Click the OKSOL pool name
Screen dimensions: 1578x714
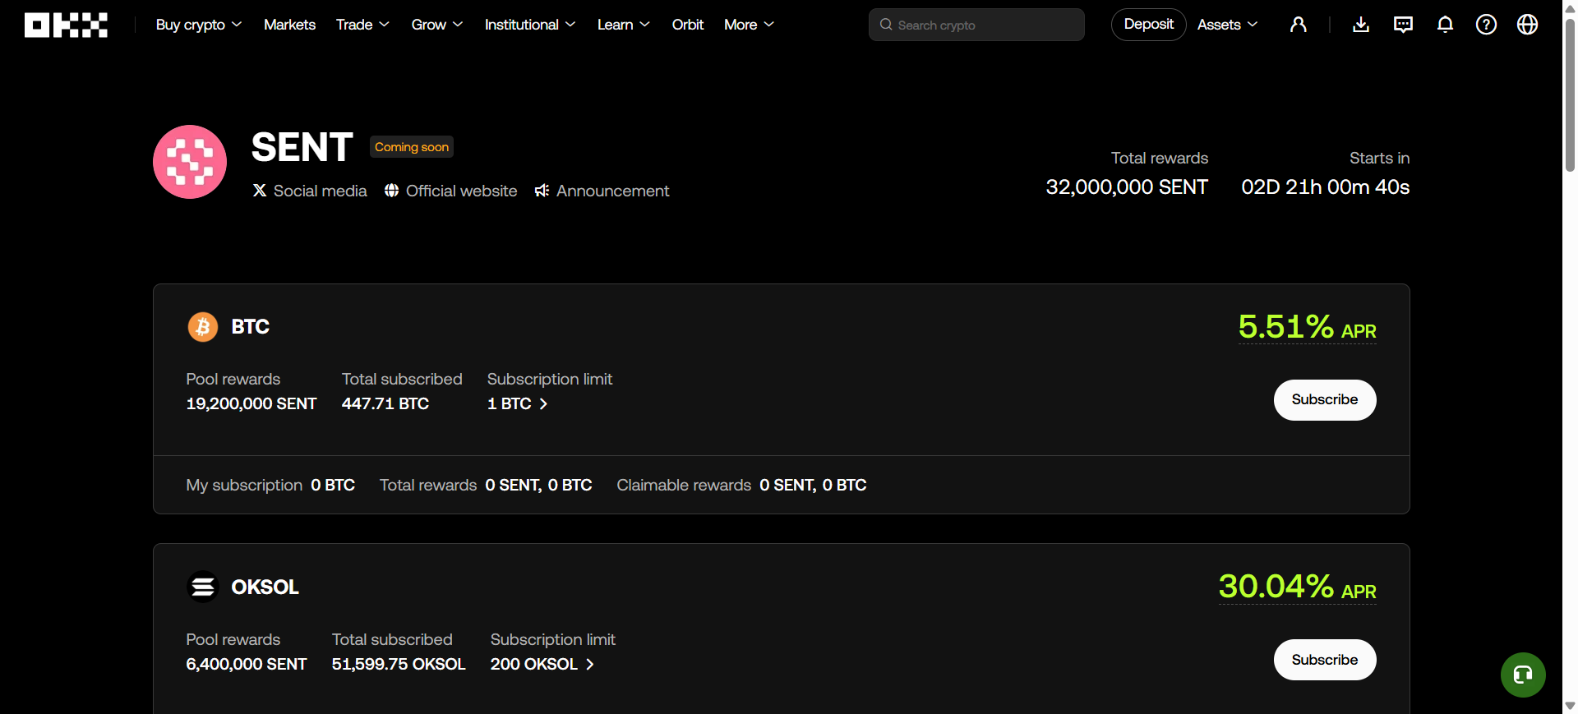(x=265, y=587)
